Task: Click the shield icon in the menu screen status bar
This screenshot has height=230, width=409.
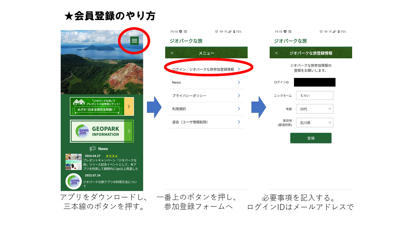Action: point(181,32)
